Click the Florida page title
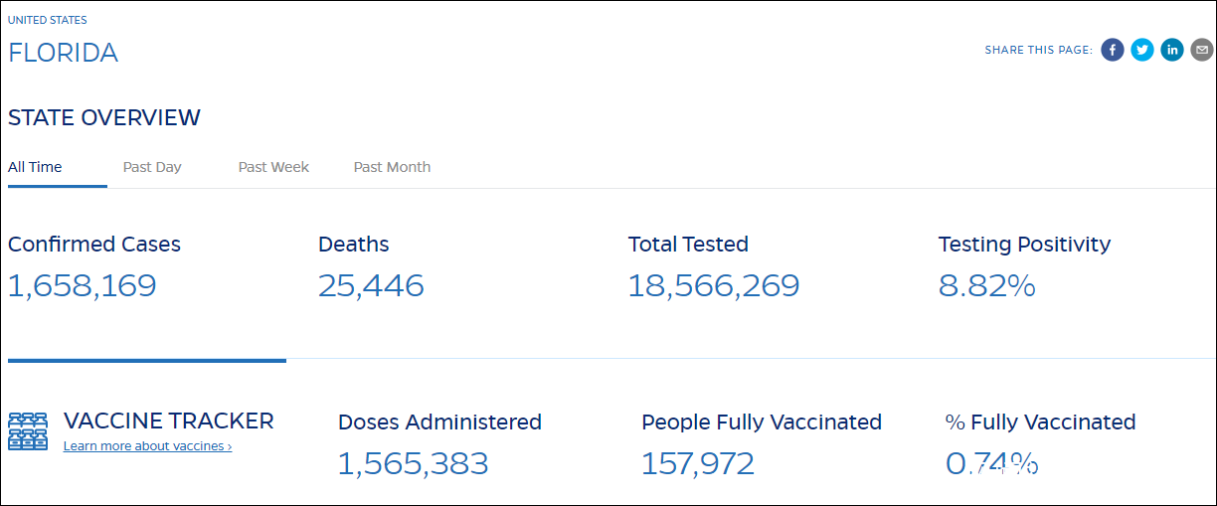The width and height of the screenshot is (1217, 506). (x=63, y=53)
